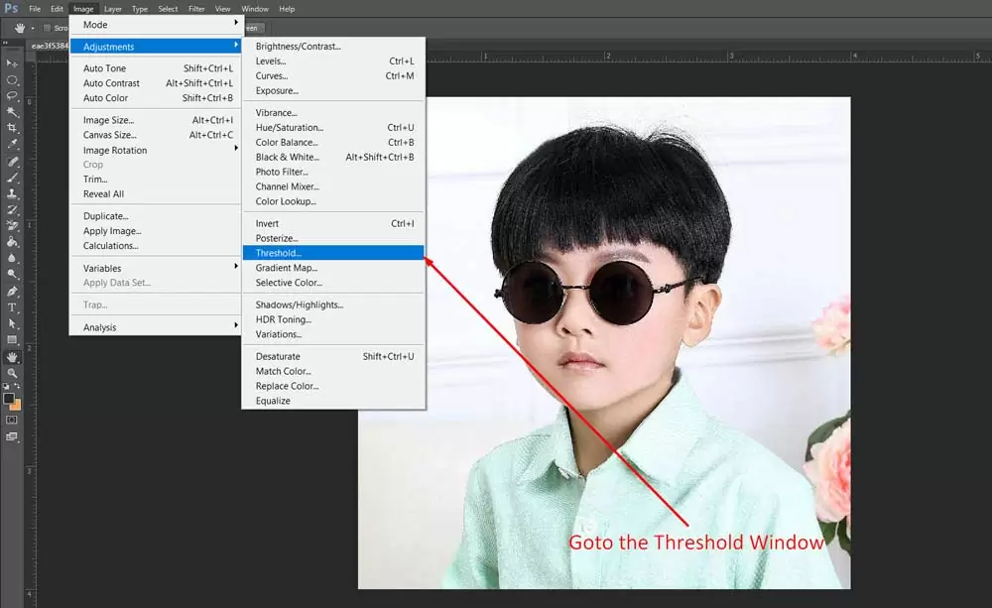Select the Pen tool
Screen dimensions: 992x608
pos(12,292)
